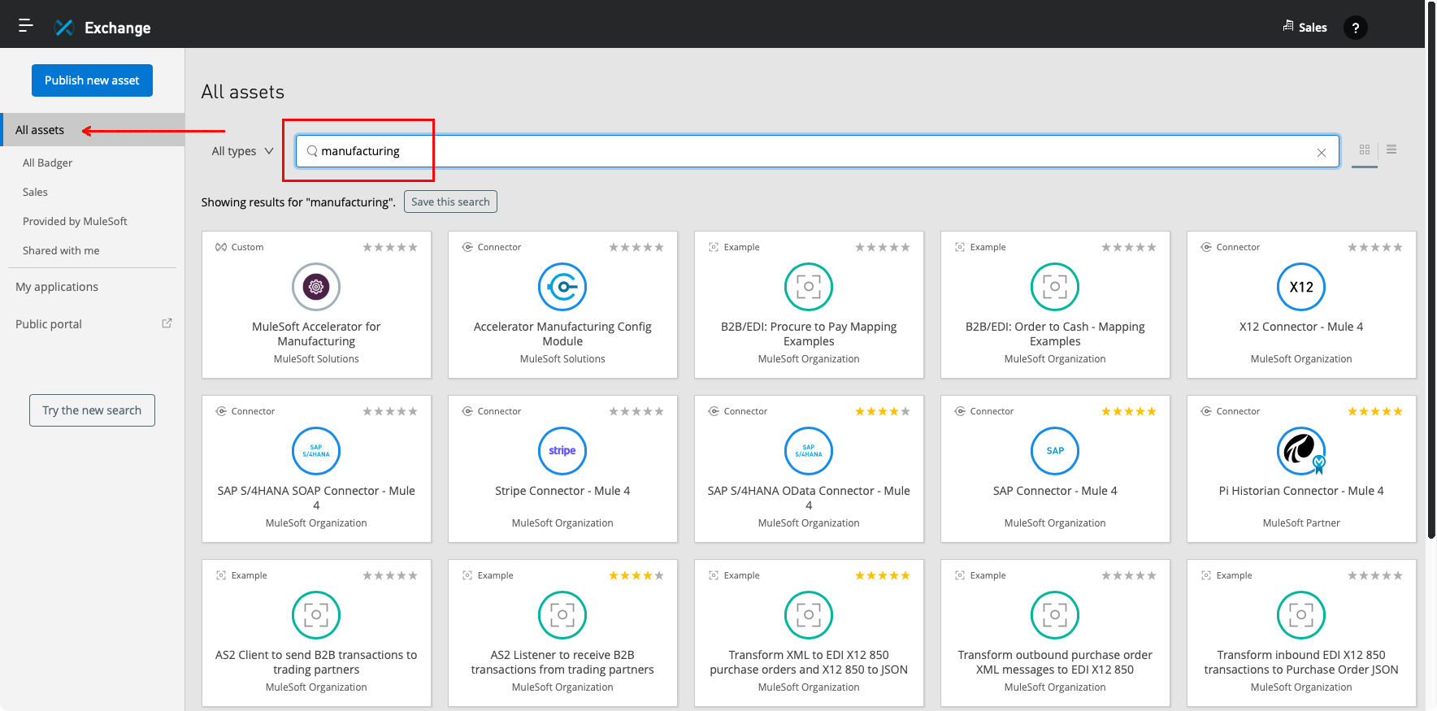Open B2B/EDI Procure to Pay icon
Screen dimensions: 1437x711
click(809, 287)
